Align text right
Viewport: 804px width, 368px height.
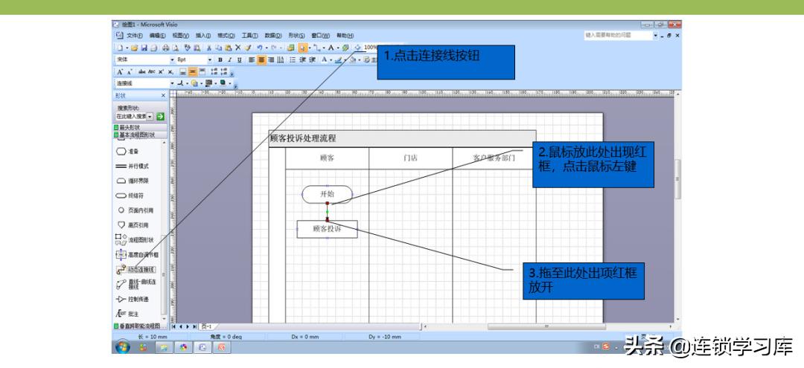coord(271,60)
